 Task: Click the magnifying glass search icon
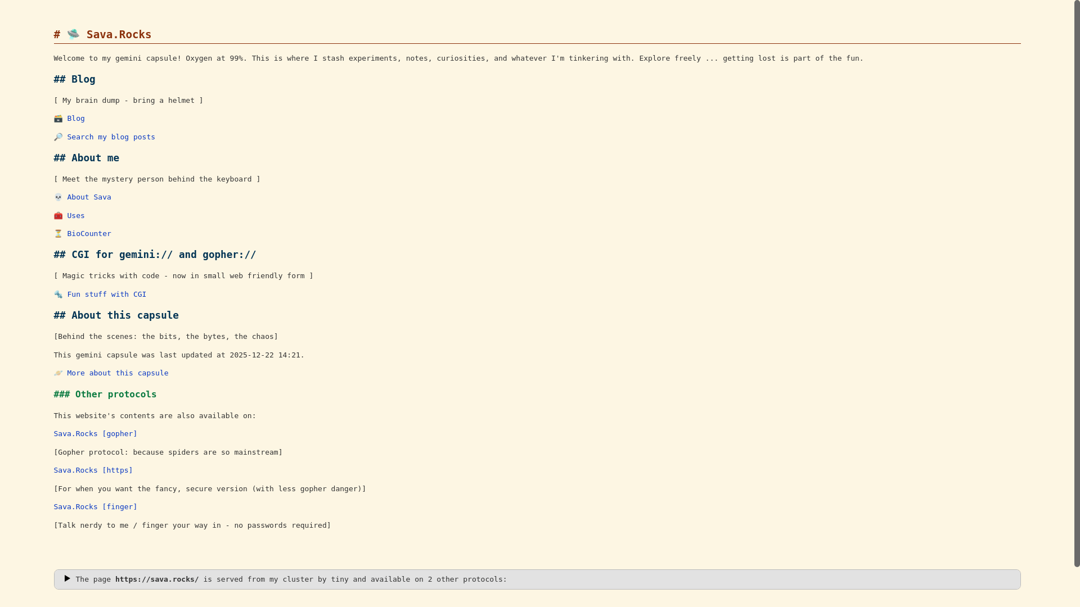coord(58,137)
